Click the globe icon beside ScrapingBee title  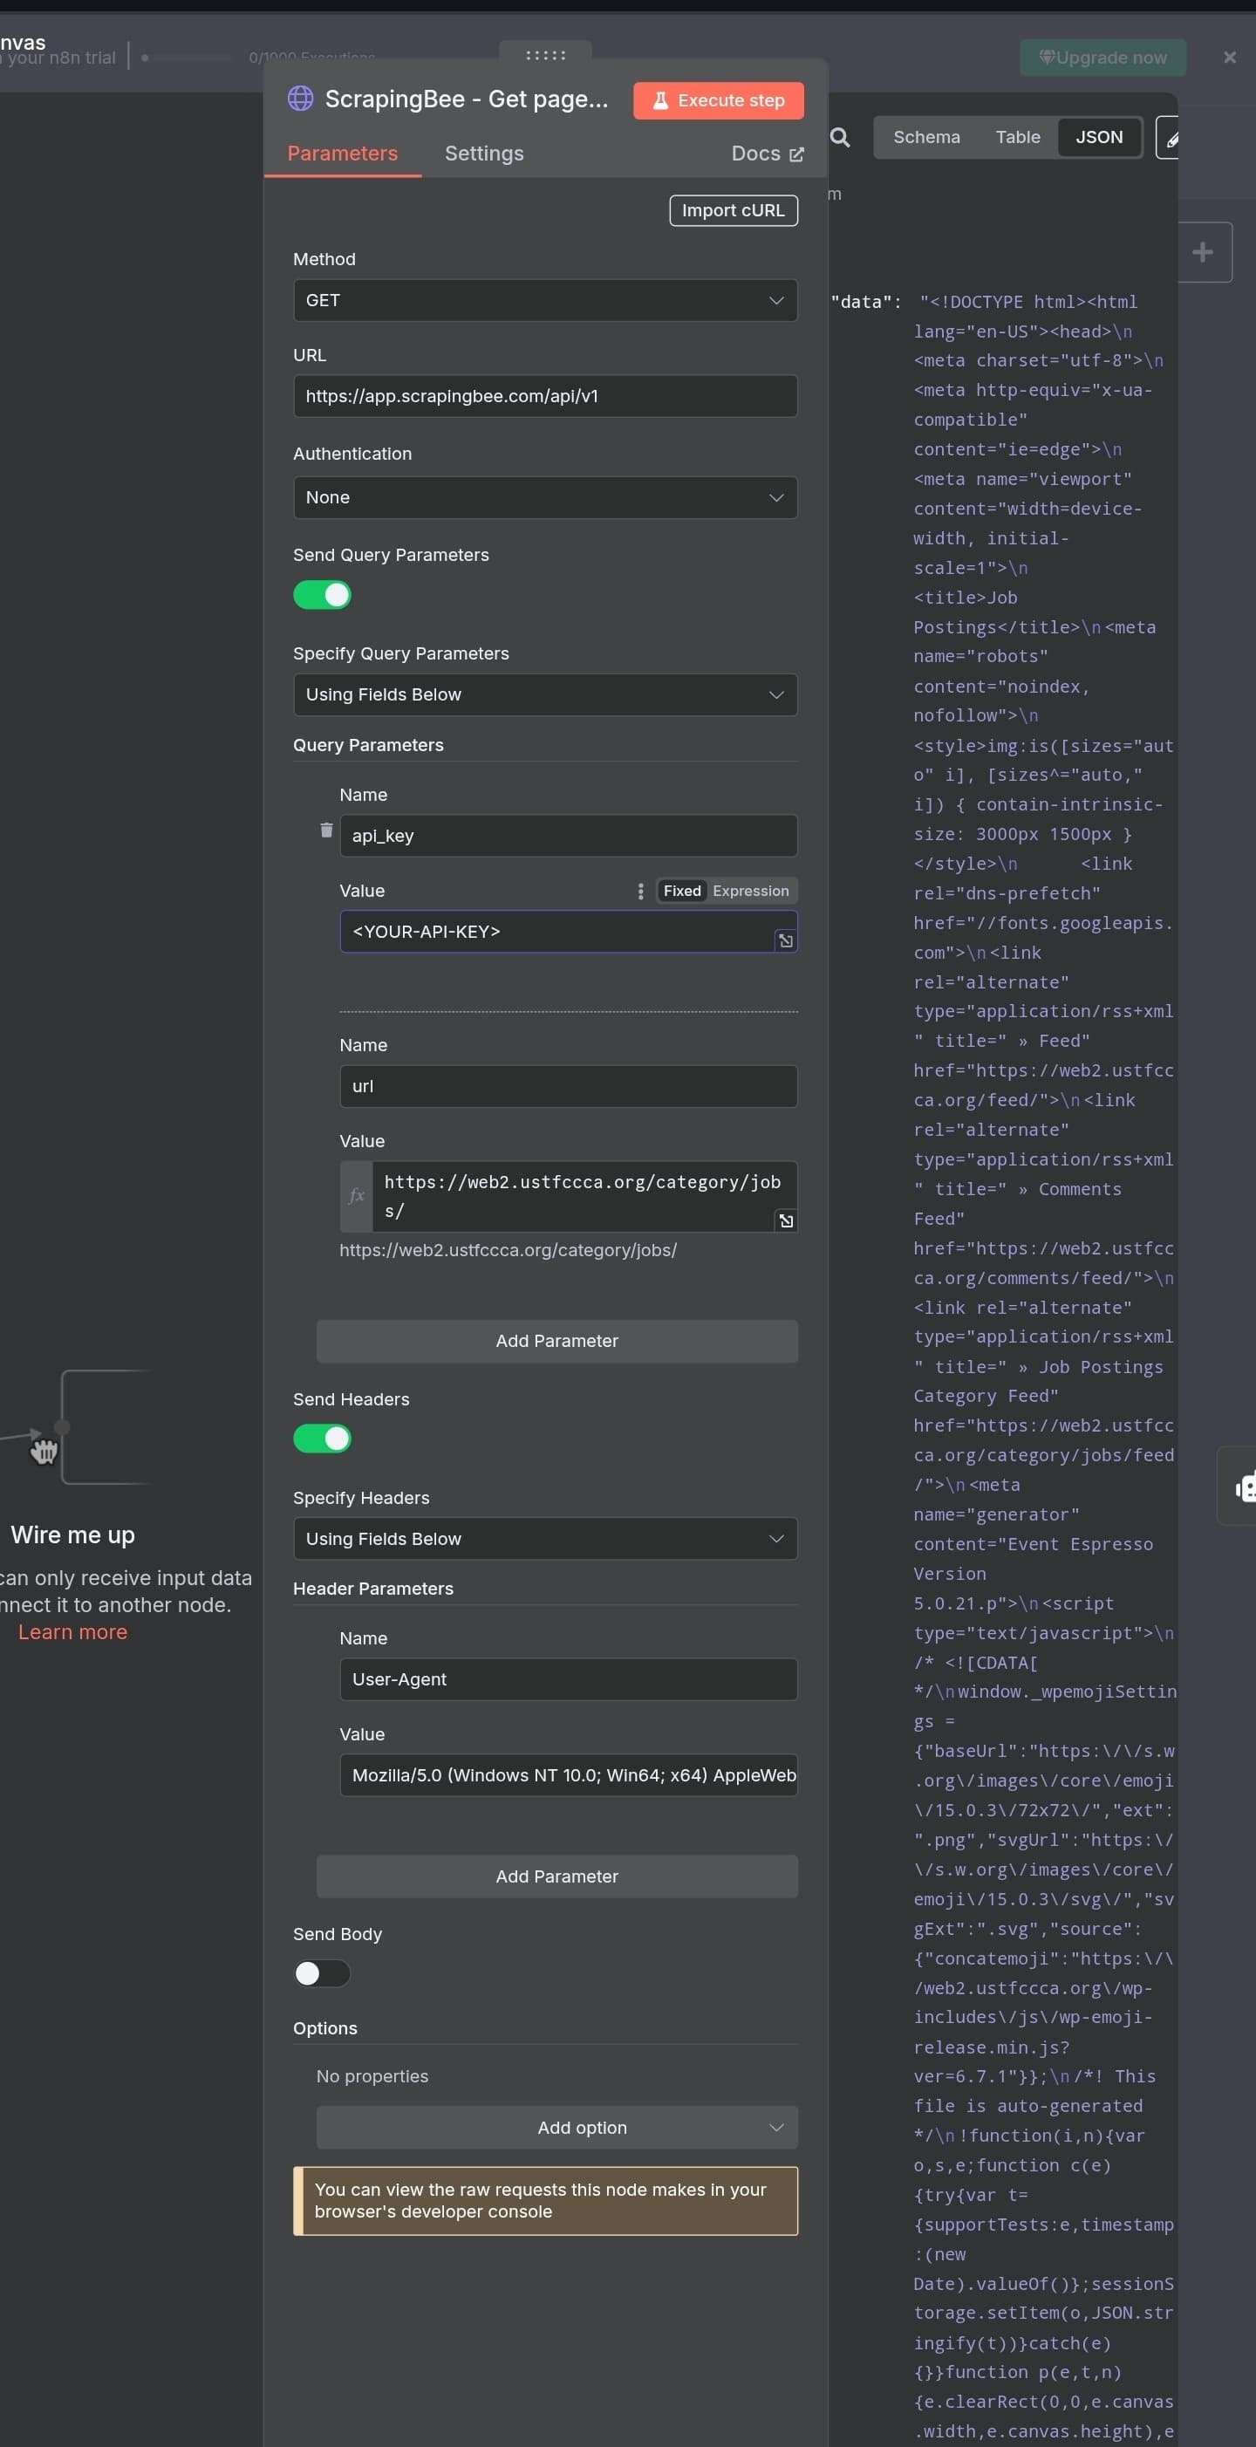click(300, 98)
